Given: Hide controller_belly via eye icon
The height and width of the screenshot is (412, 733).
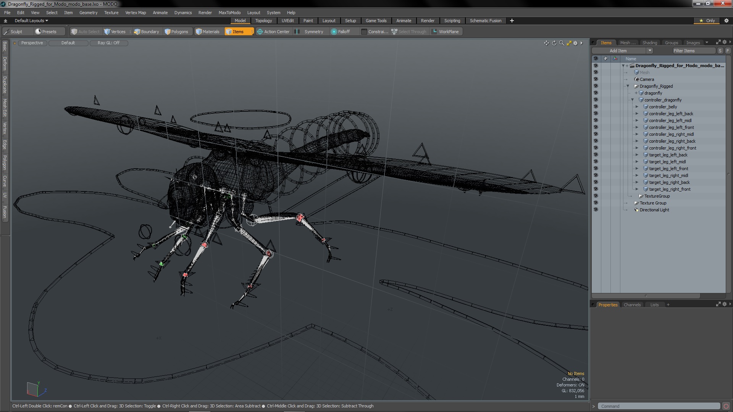Looking at the screenshot, I should [x=596, y=107].
